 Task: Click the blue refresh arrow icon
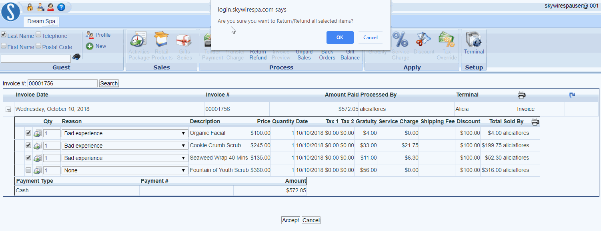coord(572,95)
